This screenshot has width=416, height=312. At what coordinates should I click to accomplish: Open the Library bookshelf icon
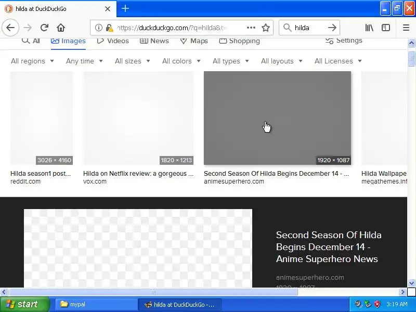pyautogui.click(x=369, y=28)
